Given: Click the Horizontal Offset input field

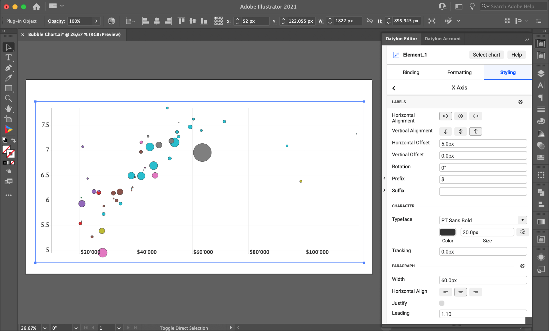Looking at the screenshot, I should pos(482,143).
